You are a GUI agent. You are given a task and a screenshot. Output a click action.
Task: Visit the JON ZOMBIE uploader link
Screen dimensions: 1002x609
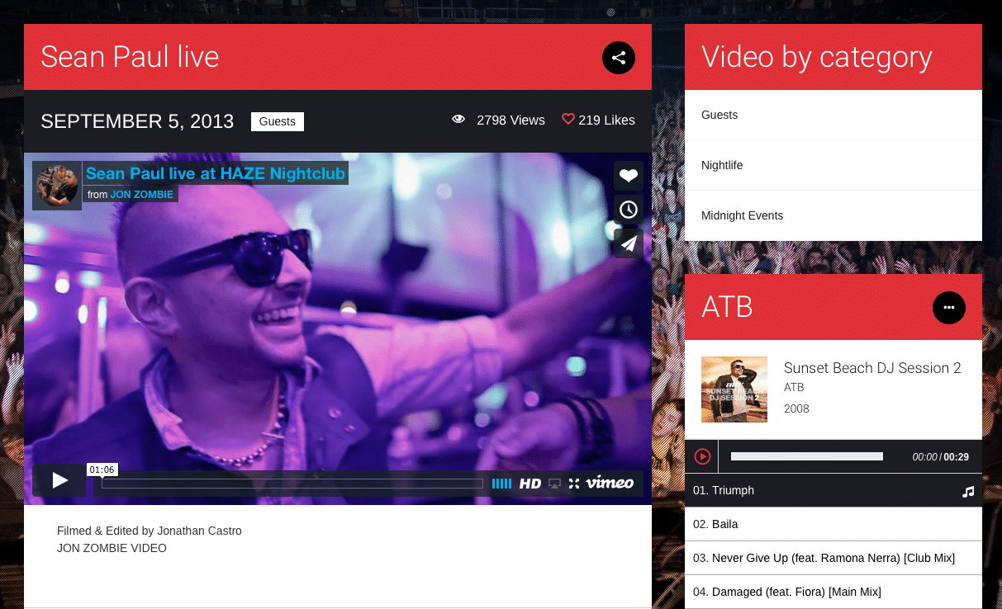141,195
